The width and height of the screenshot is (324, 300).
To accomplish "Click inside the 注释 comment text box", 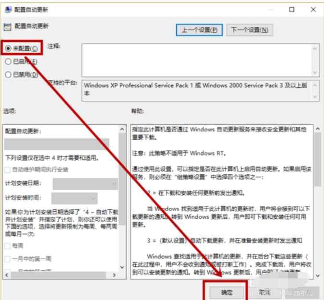I will pyautogui.click(x=196, y=60).
